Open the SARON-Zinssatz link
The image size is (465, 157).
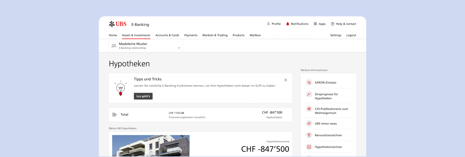[325, 82]
